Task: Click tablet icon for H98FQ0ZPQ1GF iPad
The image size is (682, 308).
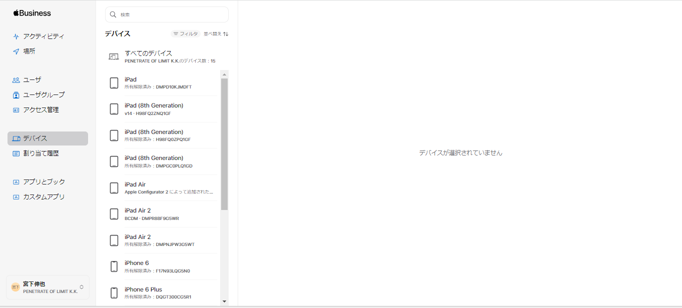Action: click(114, 135)
